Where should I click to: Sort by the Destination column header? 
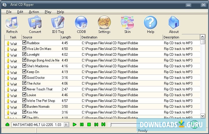point(122,37)
